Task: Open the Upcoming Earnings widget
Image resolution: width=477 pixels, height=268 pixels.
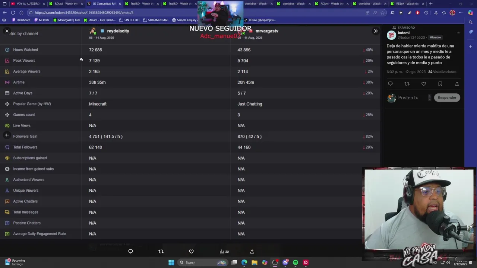Action: tap(15, 262)
